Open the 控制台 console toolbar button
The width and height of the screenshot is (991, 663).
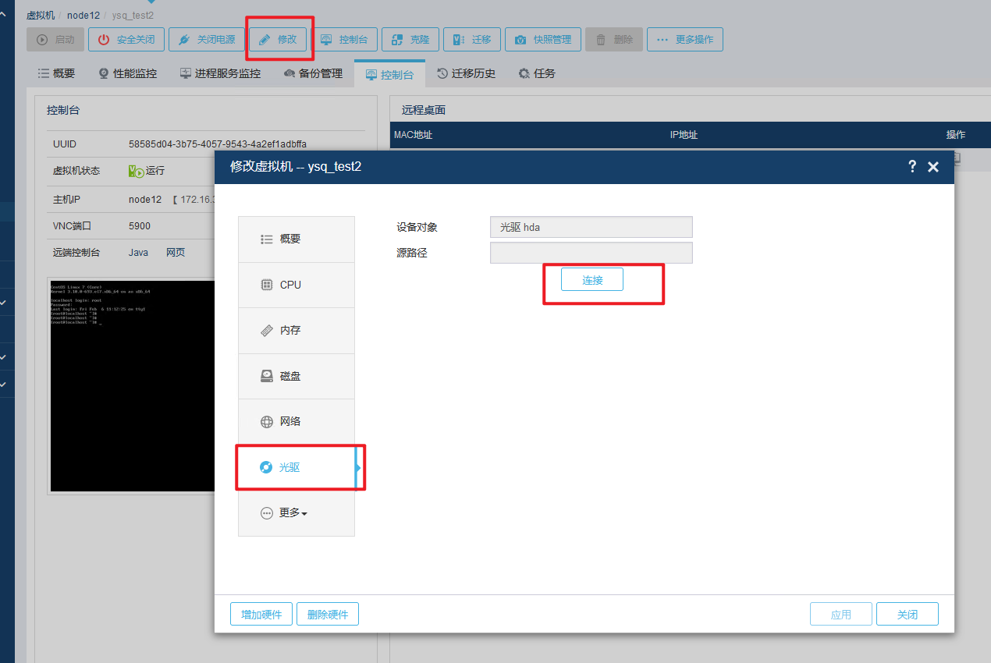tap(344, 40)
